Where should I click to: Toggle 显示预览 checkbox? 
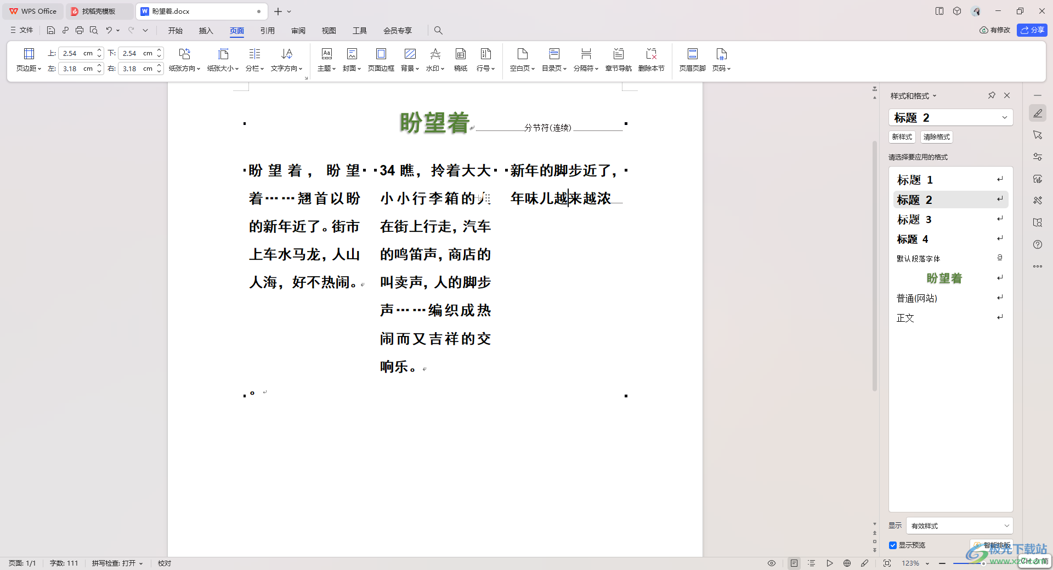tap(893, 545)
